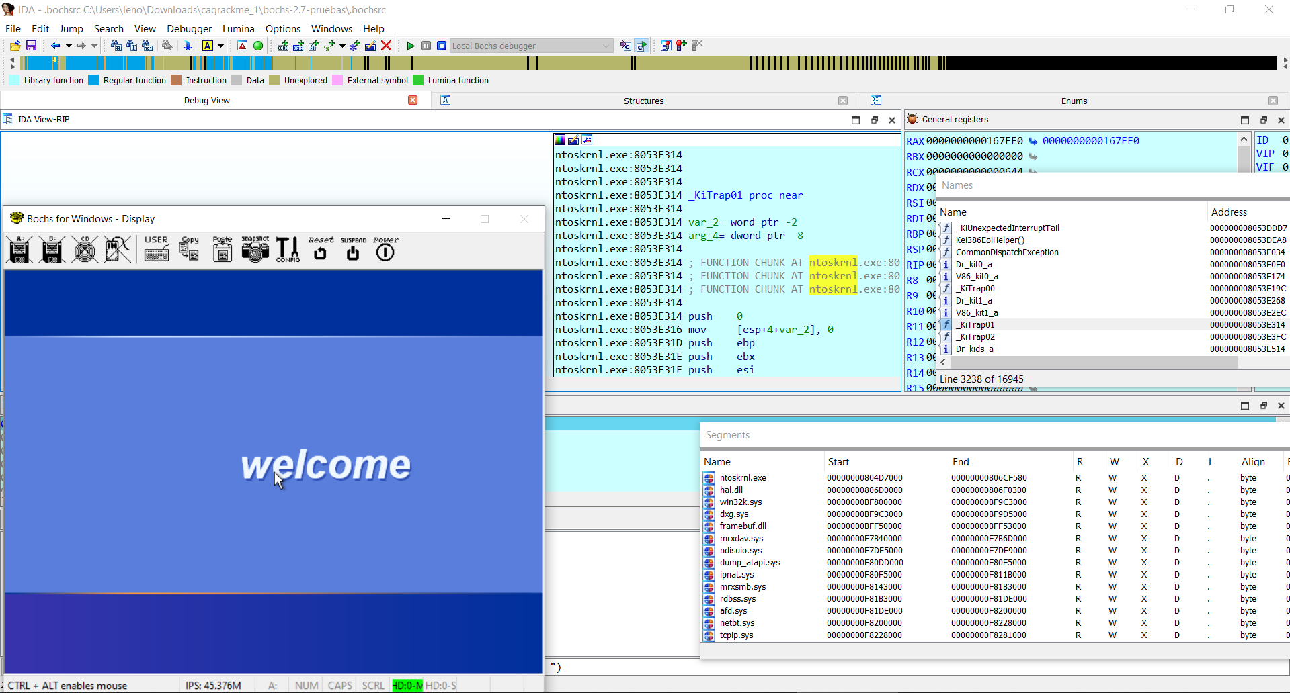Toggle the CD-ROM drive in Bochs toolbar
1290x693 pixels.
[x=85, y=249]
